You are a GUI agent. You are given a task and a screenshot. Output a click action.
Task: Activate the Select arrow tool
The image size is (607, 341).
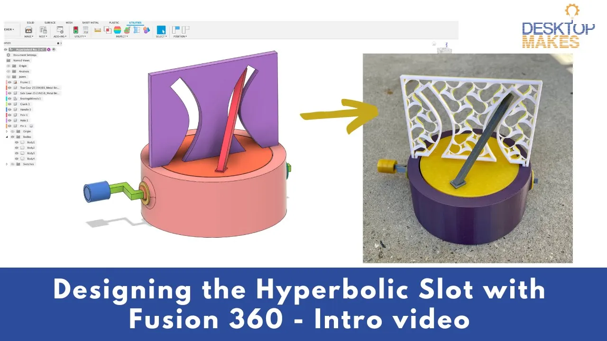tap(161, 30)
